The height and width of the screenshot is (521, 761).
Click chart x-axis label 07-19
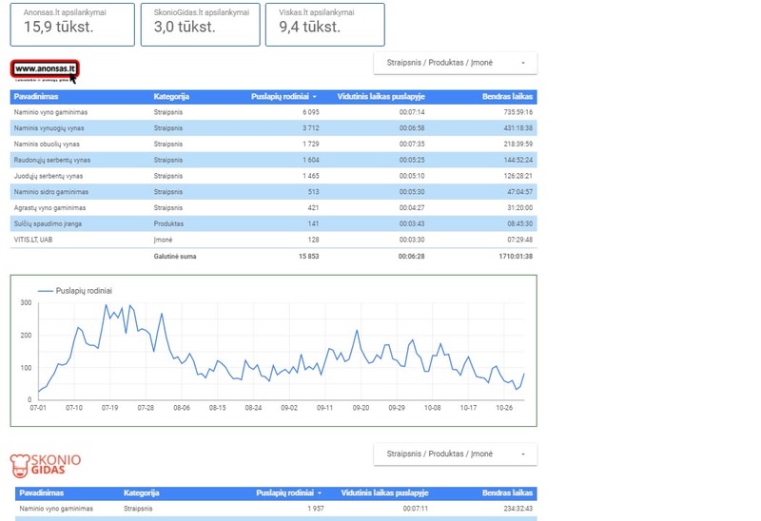[109, 408]
